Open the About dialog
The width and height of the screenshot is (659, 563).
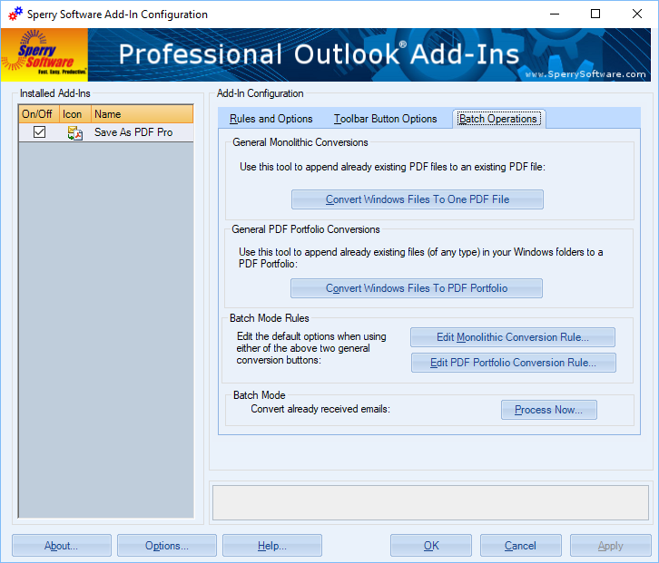pyautogui.click(x=62, y=546)
